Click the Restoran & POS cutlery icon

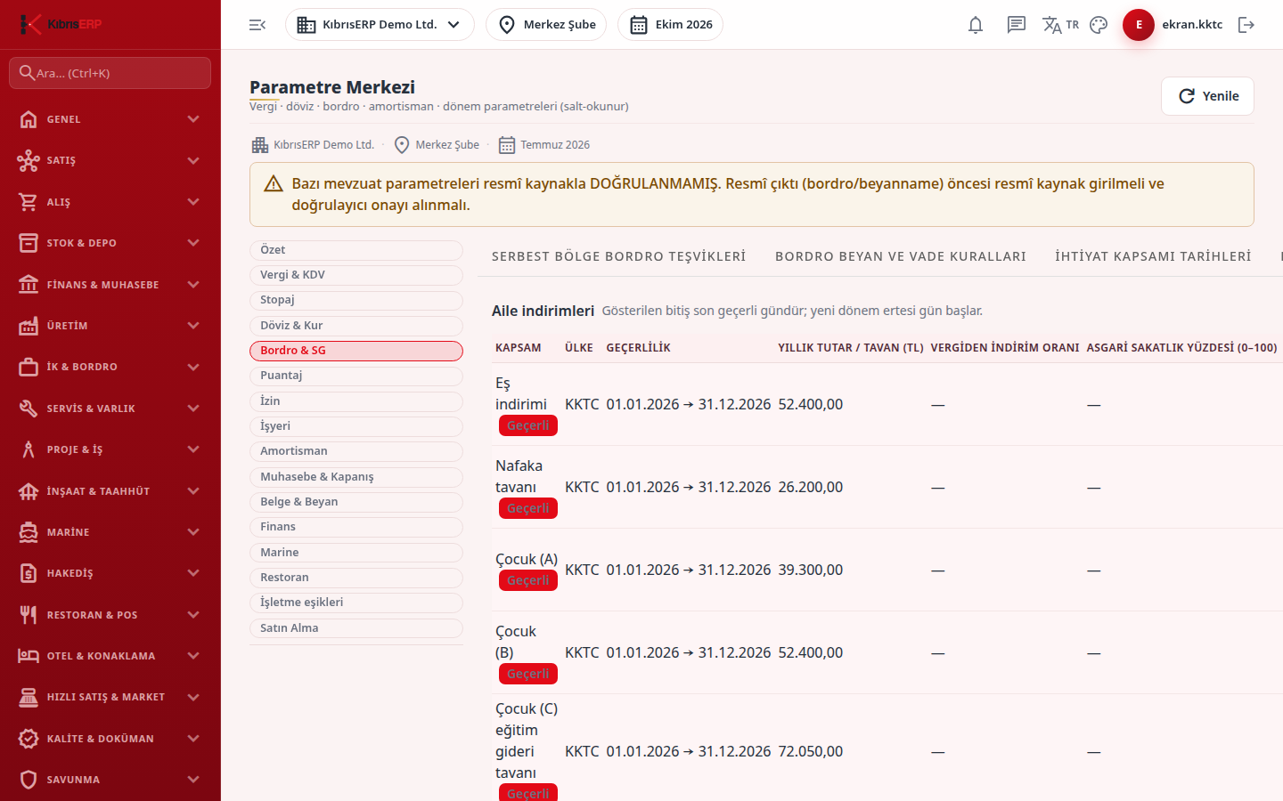(29, 615)
